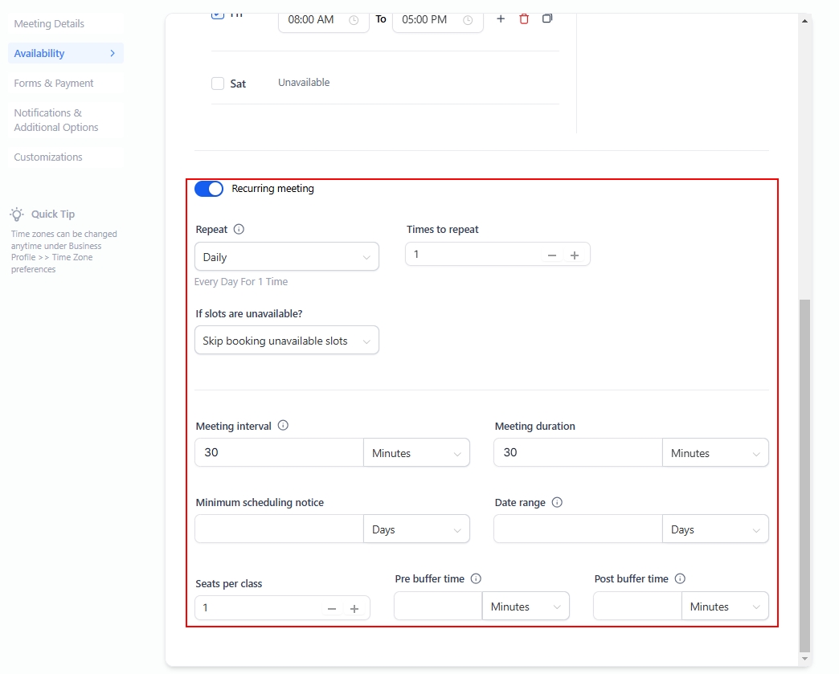
Task: Click the copy icon next to Friday hours
Action: tap(547, 18)
